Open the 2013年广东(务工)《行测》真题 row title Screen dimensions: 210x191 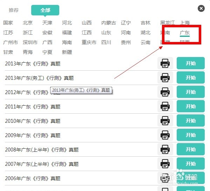point(39,78)
